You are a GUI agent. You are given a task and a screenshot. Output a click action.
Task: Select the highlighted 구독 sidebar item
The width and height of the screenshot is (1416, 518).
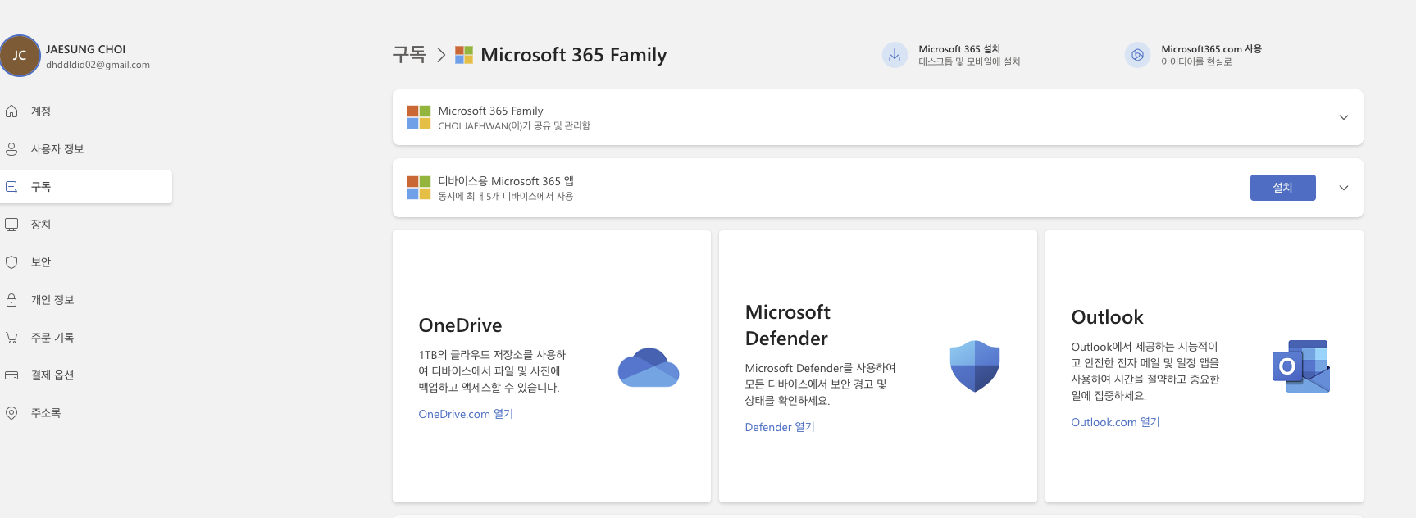point(86,187)
